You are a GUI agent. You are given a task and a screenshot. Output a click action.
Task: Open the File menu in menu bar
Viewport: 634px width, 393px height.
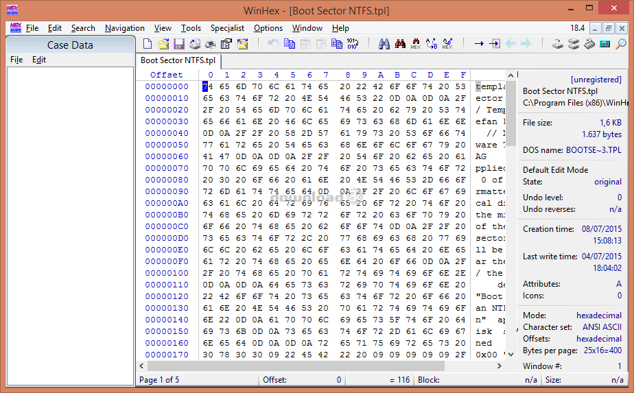(32, 28)
